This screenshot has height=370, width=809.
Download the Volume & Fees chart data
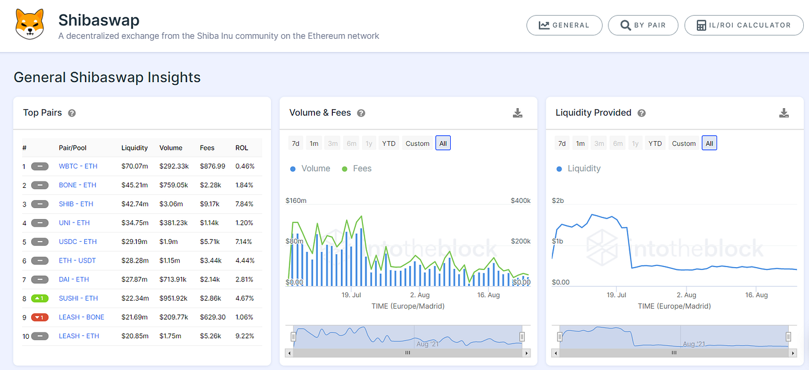(518, 113)
